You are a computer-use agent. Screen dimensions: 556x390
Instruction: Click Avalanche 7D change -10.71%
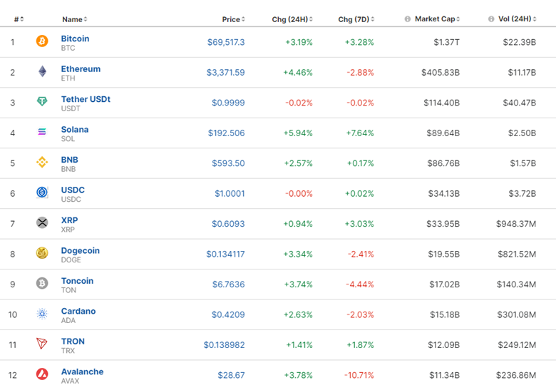click(359, 375)
